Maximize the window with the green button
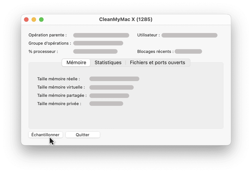 pyautogui.click(x=41, y=19)
